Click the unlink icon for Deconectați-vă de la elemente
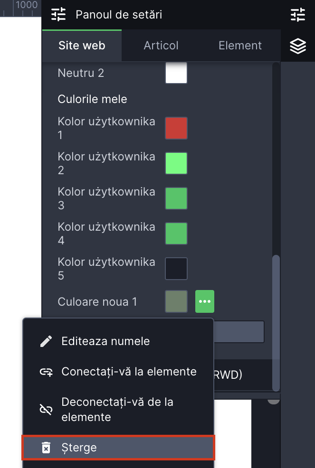Image resolution: width=315 pixels, height=468 pixels. [x=46, y=410]
